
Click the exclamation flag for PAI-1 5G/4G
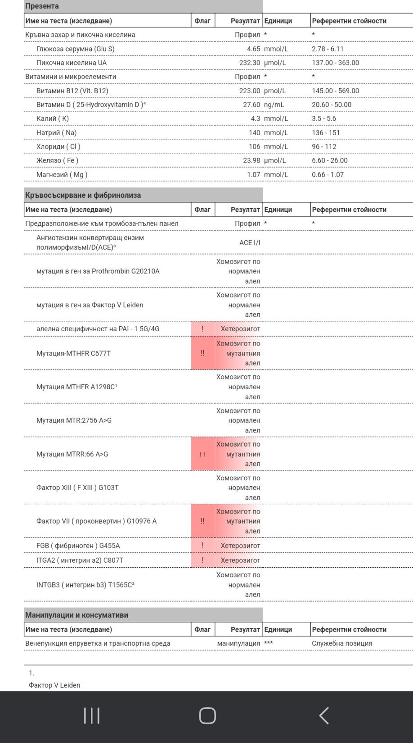202,329
